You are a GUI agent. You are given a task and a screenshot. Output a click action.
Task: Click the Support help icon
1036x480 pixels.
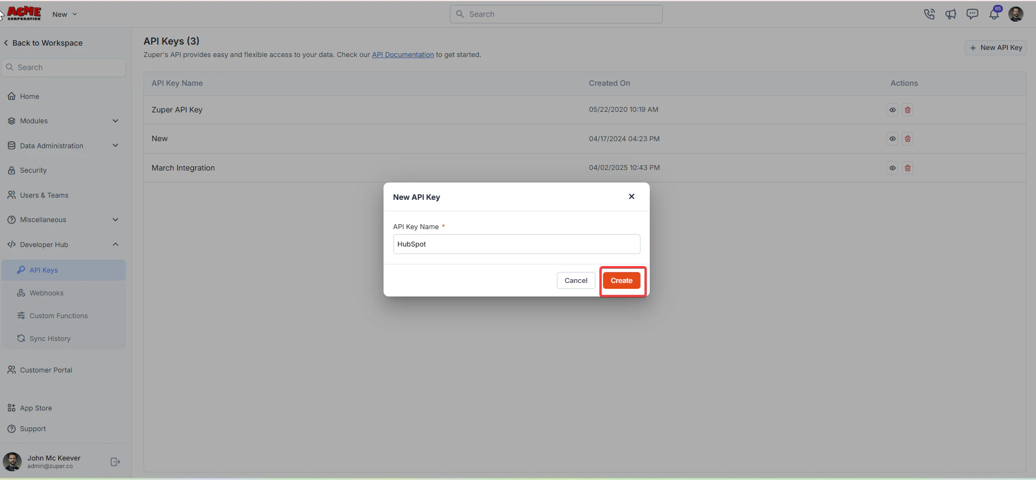(x=11, y=428)
